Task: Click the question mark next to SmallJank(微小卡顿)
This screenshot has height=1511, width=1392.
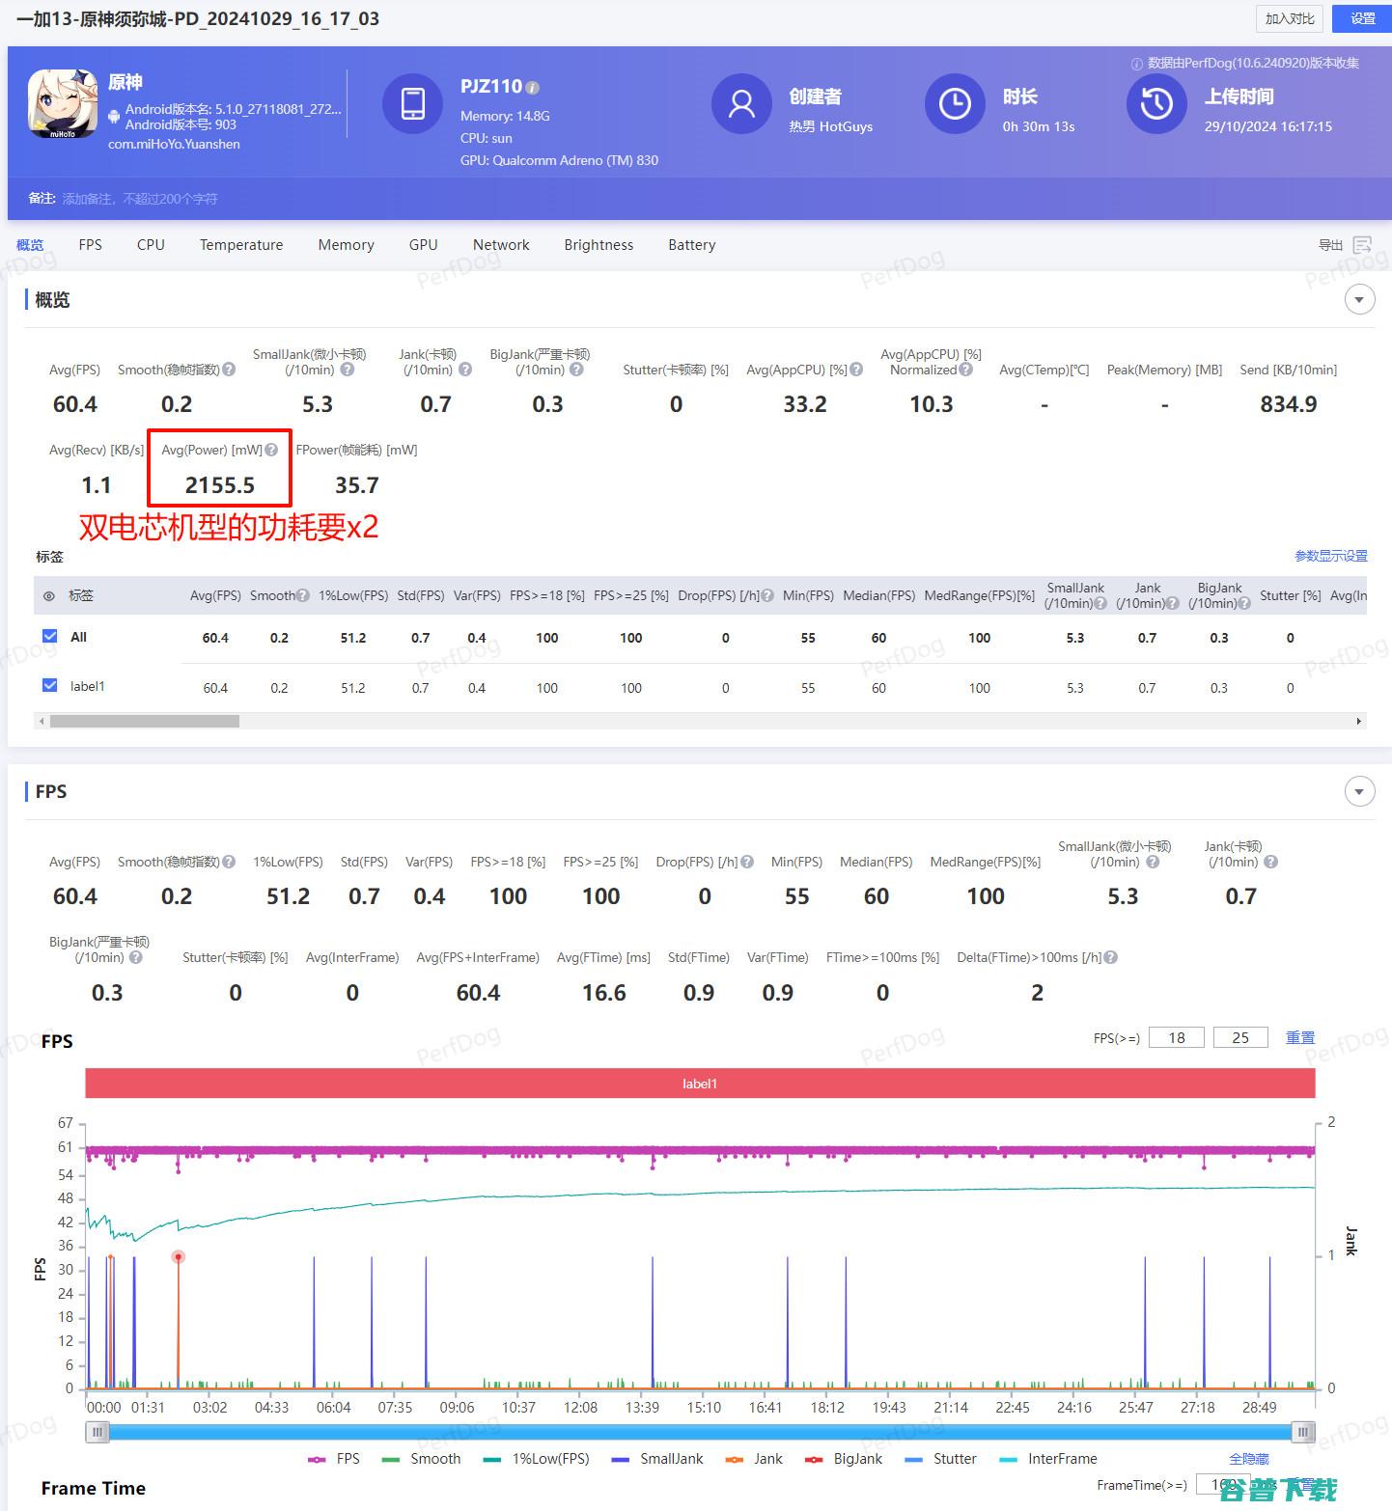Action: 349,369
